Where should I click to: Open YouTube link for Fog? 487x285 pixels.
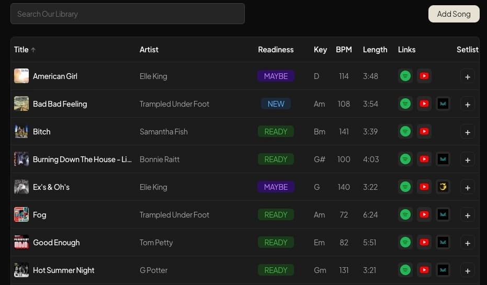[424, 214]
